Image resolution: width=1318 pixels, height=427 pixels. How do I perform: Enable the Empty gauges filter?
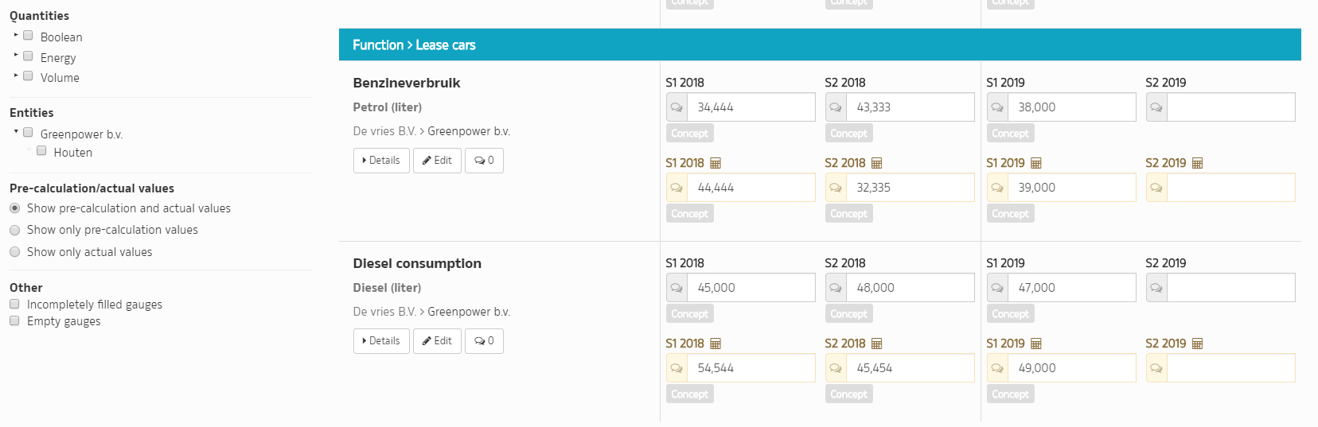(14, 320)
